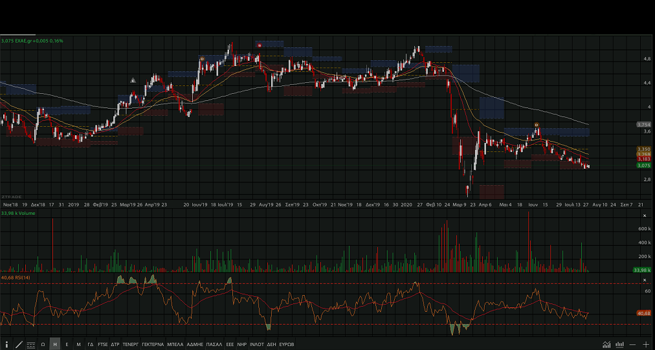Load the ΜΠΕΛΑ symbol chart
Screen dimensions: 655x350
(x=175, y=344)
